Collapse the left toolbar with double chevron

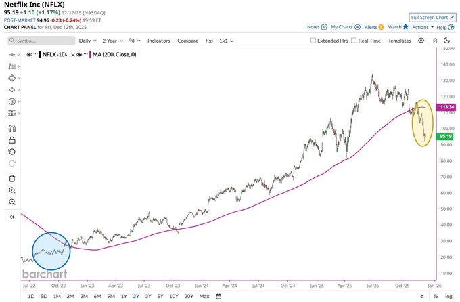click(12, 217)
